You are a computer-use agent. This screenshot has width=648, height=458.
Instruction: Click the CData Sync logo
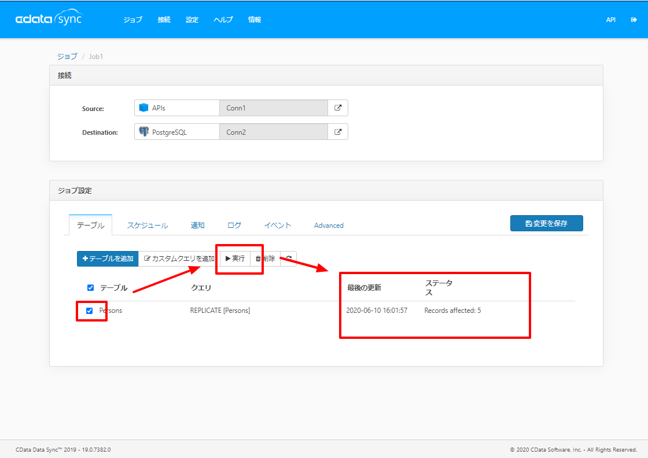coord(49,18)
